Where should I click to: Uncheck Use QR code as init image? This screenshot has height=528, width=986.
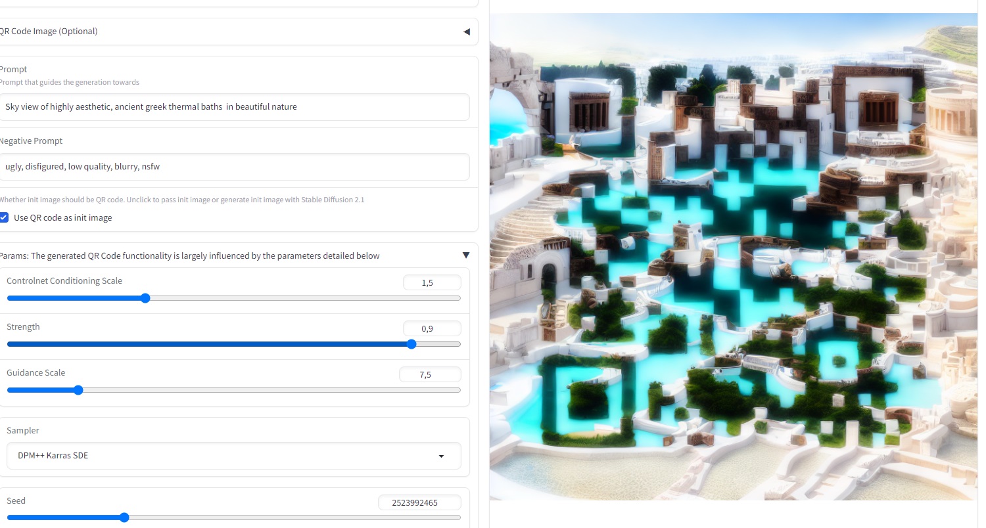pyautogui.click(x=4, y=217)
